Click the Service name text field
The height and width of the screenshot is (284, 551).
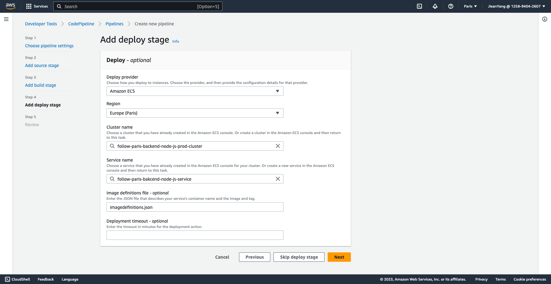(x=195, y=179)
